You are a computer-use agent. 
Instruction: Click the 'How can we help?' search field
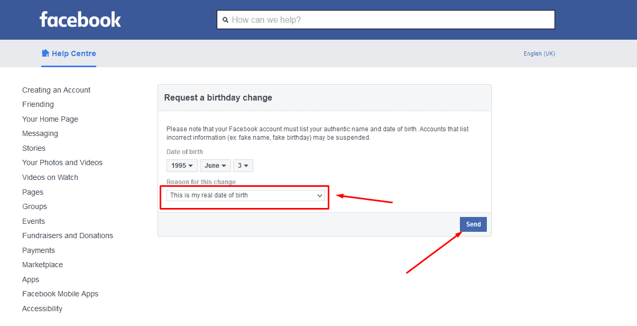tap(386, 20)
